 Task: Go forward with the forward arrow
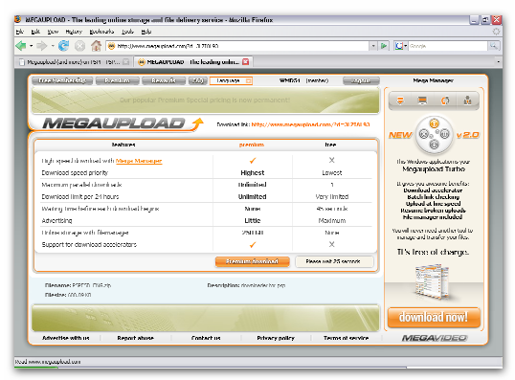(42, 46)
